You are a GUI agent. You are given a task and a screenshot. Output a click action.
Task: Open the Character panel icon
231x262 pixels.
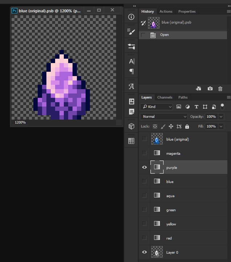131,61
